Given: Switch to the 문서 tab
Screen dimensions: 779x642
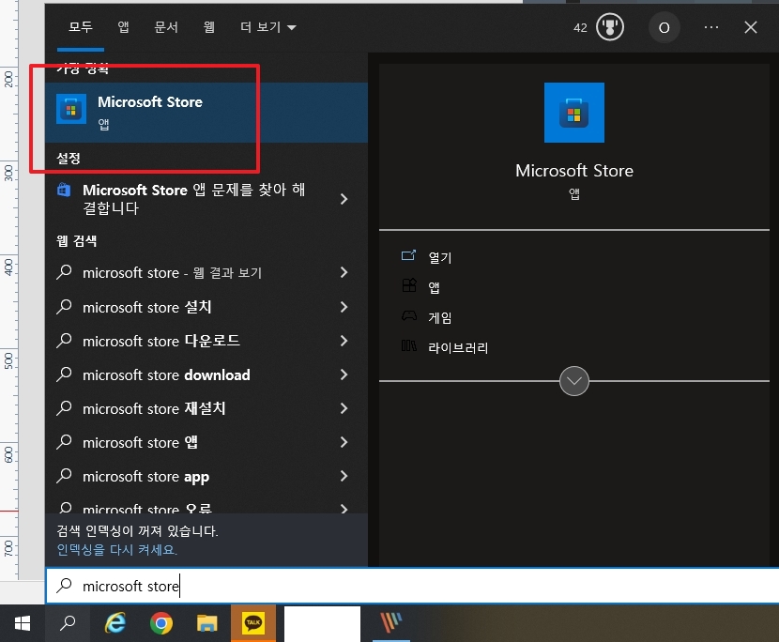Looking at the screenshot, I should [x=166, y=27].
